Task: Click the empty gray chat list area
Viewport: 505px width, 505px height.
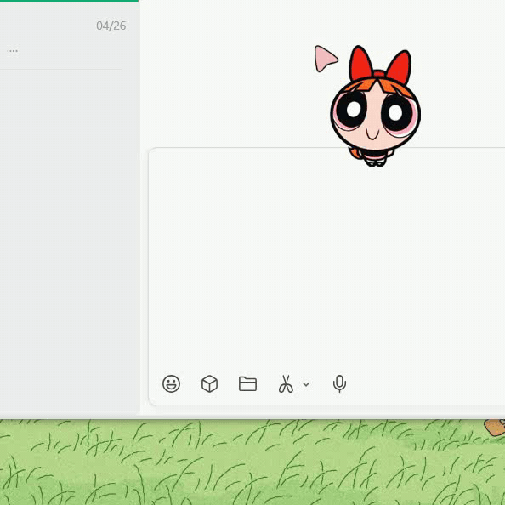Action: [x=69, y=241]
